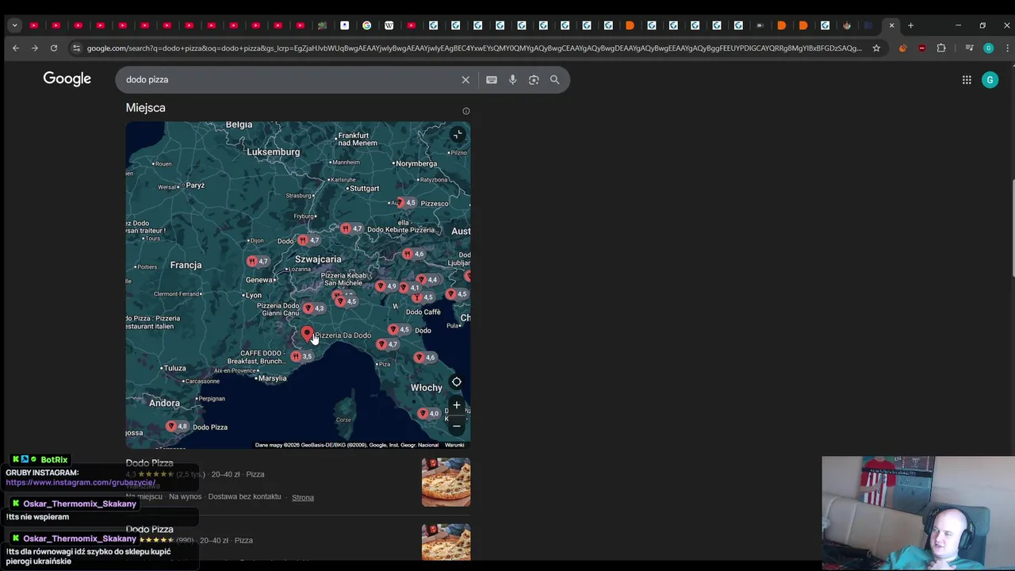Image resolution: width=1015 pixels, height=571 pixels.
Task: Open the Google account avatar
Action: pyautogui.click(x=990, y=79)
